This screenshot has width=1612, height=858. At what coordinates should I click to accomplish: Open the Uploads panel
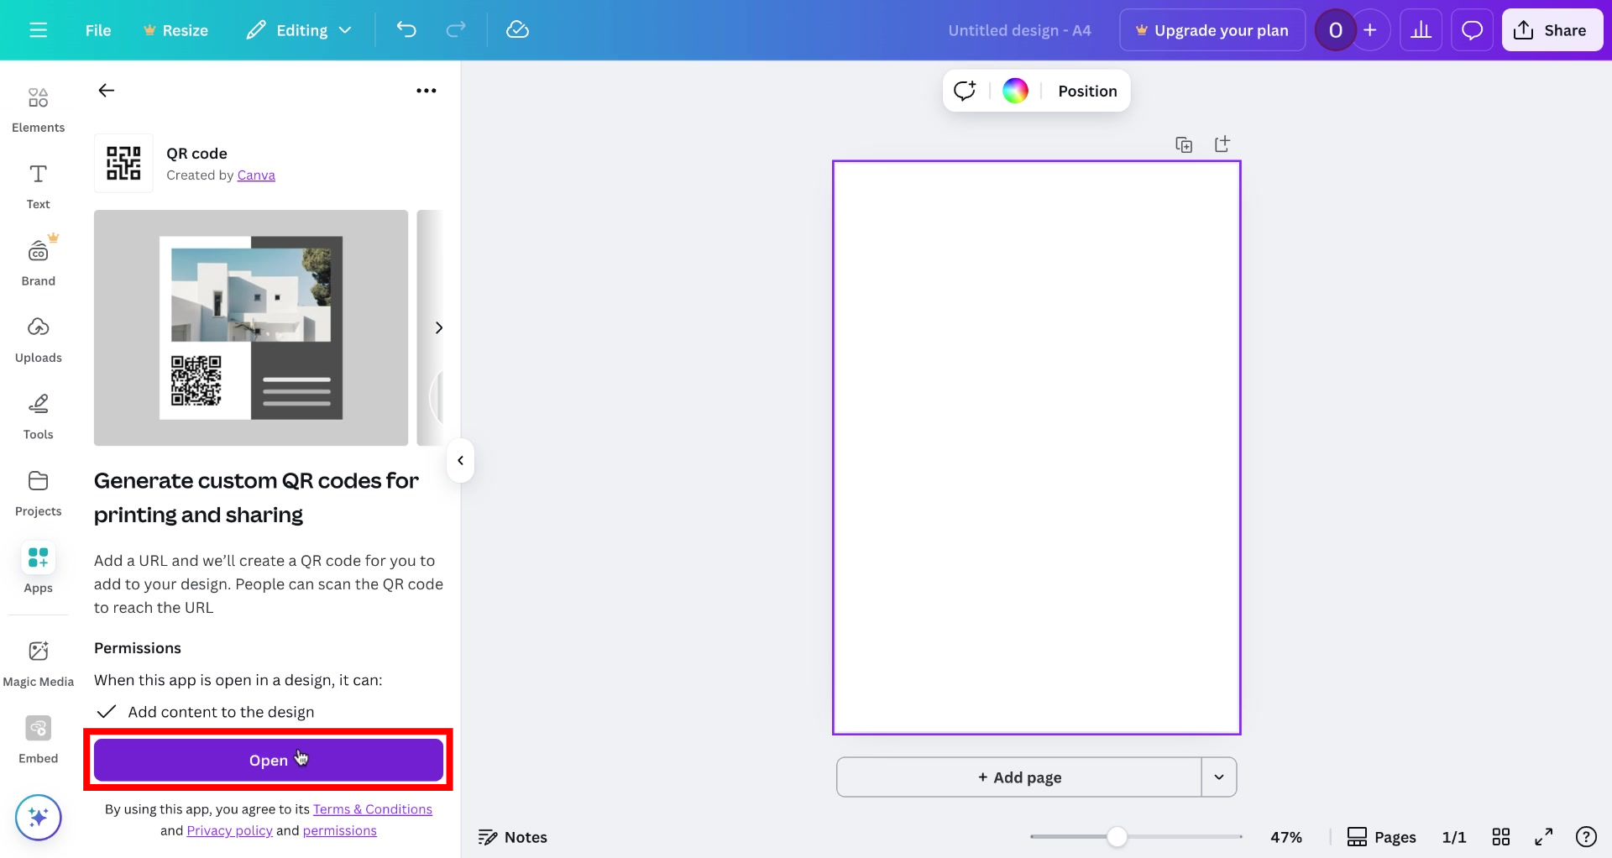tap(38, 338)
